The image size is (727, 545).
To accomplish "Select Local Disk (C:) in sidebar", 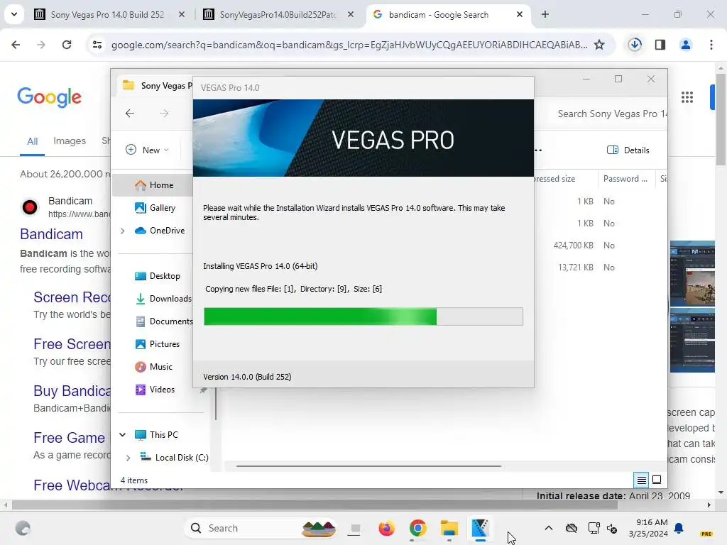I will coord(175,458).
